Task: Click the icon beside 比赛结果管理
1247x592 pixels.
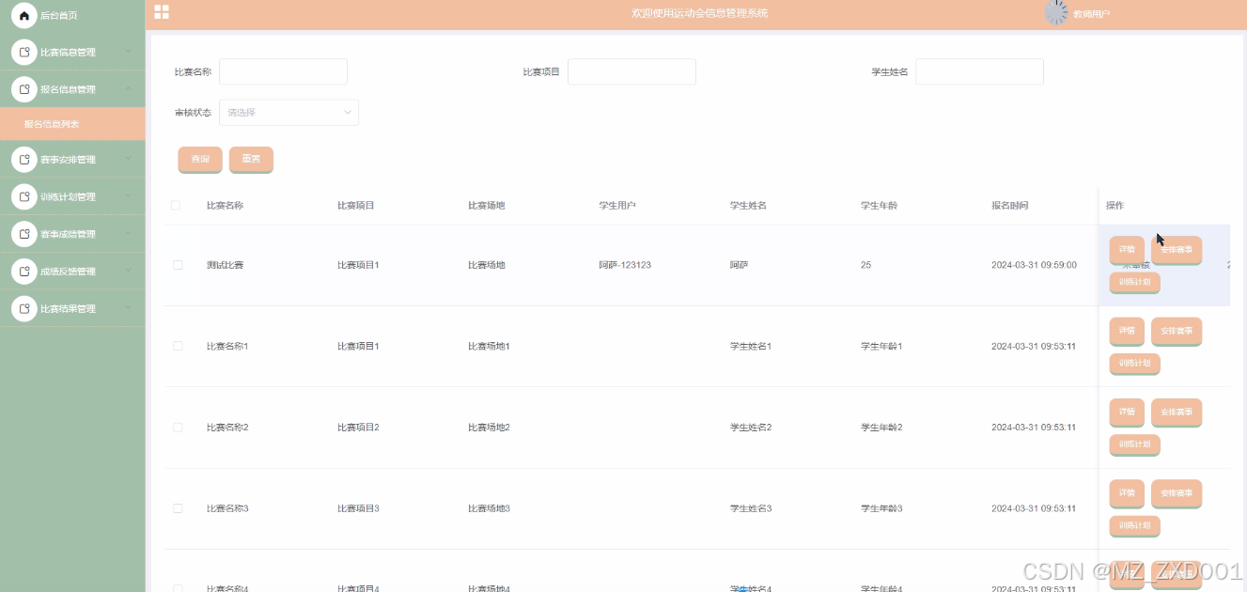Action: pyautogui.click(x=24, y=308)
